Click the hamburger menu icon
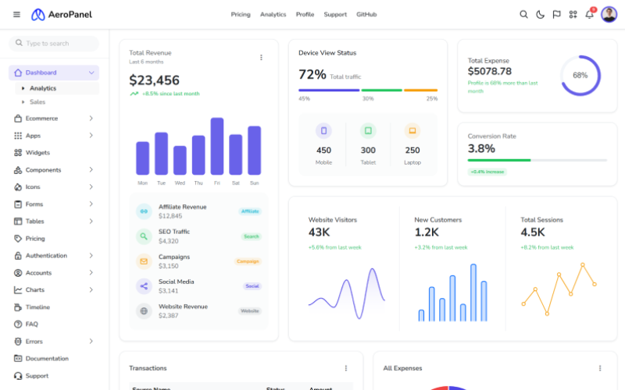This screenshot has width=625, height=390. (16, 14)
